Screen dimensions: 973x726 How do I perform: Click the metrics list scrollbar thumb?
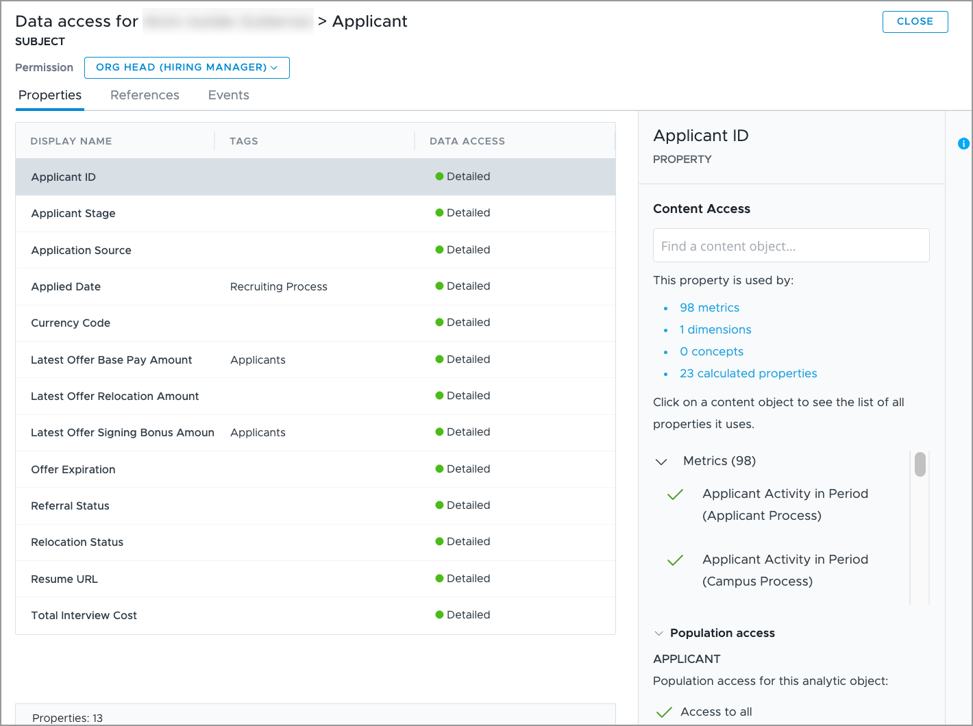pyautogui.click(x=920, y=464)
